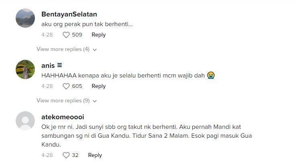Click the crying emoji in anis's comment
The height and width of the screenshot is (167, 299).
click(x=211, y=75)
